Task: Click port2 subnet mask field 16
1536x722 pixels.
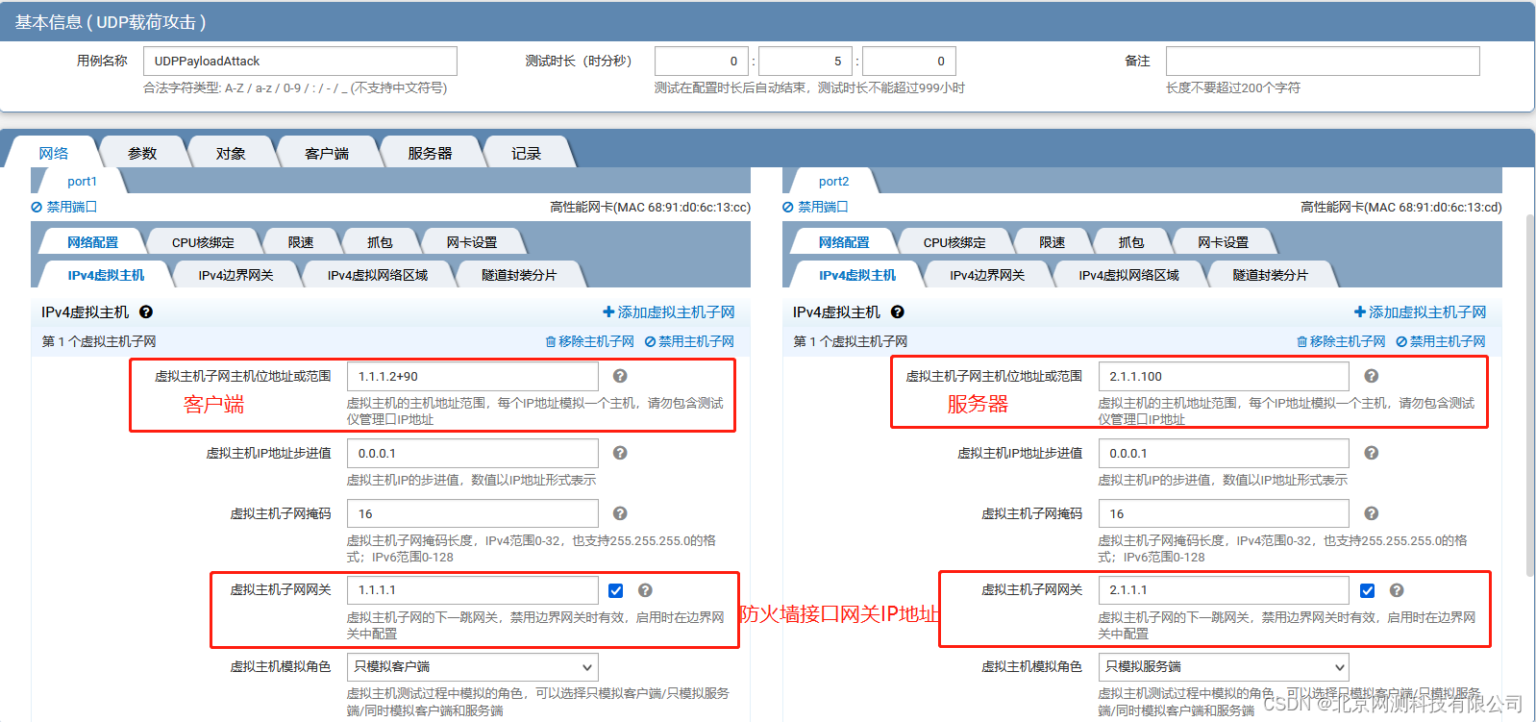Action: pyautogui.click(x=1224, y=513)
